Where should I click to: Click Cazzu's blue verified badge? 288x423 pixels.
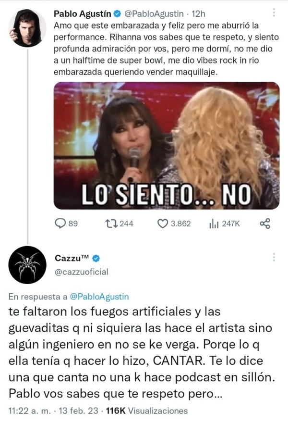96,259
